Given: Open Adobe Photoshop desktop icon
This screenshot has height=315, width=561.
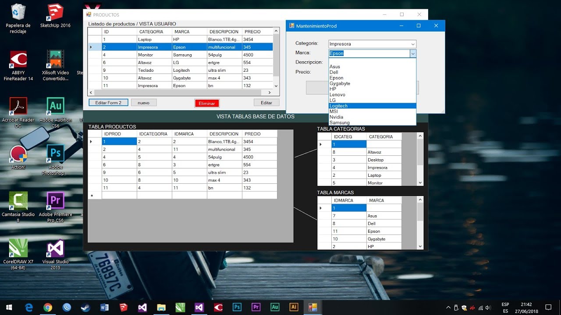Looking at the screenshot, I should (x=56, y=160).
